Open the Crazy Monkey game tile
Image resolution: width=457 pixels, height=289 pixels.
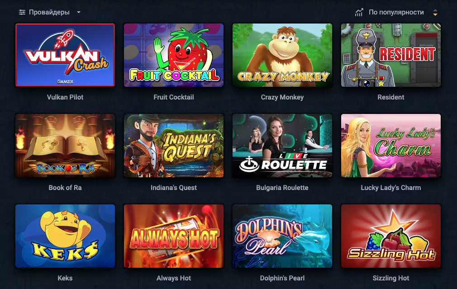[x=282, y=55]
